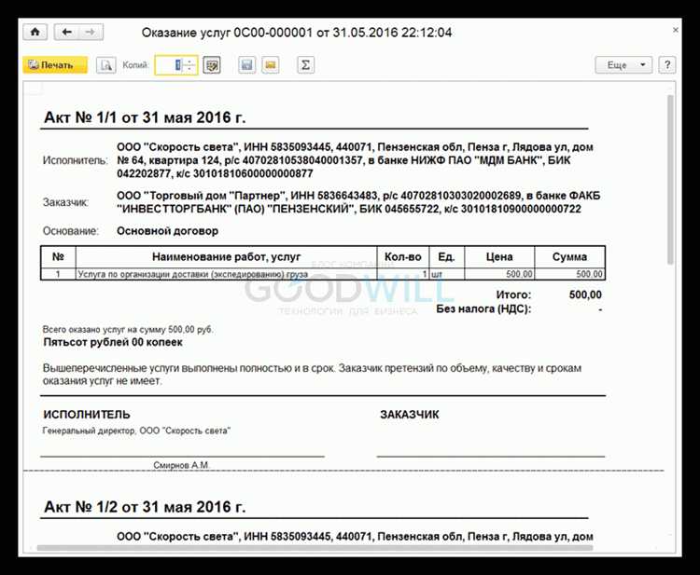This screenshot has width=700, height=575.
Task: Select Пятьсот рублей 00 копеек text
Action: click(113, 342)
